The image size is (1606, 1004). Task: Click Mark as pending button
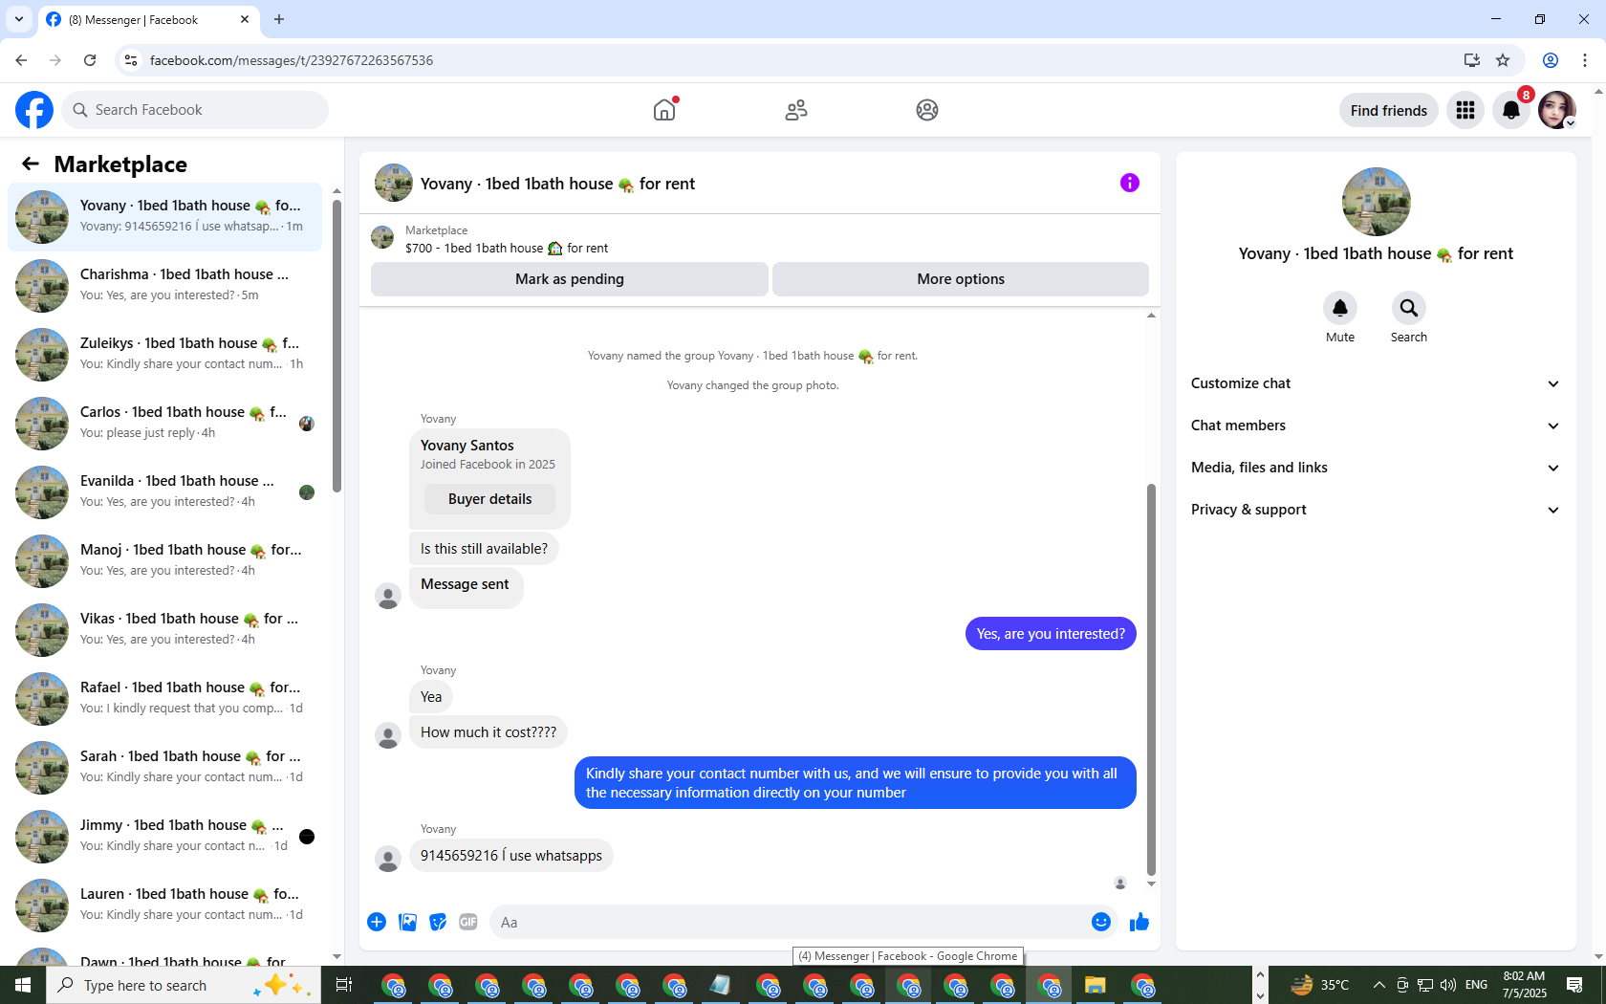coord(570,279)
